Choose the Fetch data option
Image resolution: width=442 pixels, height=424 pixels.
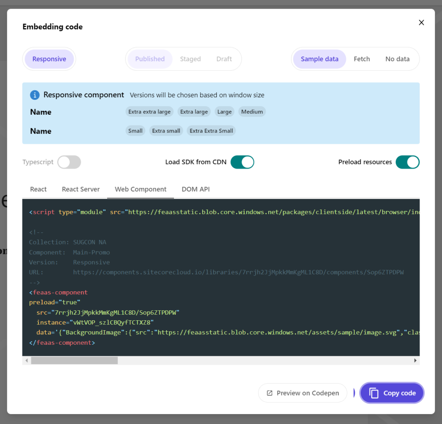(x=362, y=58)
